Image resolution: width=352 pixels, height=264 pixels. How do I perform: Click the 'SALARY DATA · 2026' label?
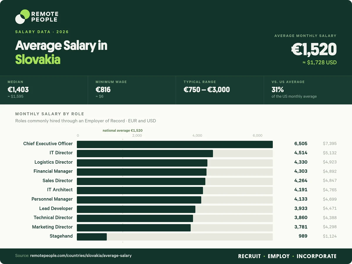click(x=42, y=32)
